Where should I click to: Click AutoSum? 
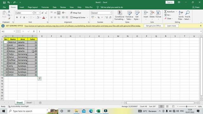point(169,12)
